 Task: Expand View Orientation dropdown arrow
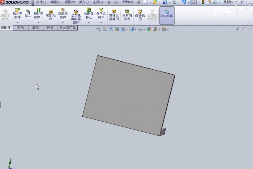pyautogui.click(x=127, y=29)
